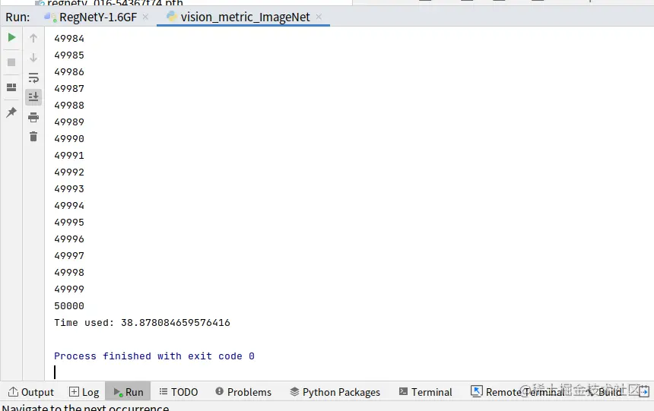Open the Log tool window
This screenshot has height=411, width=654.
point(84,392)
